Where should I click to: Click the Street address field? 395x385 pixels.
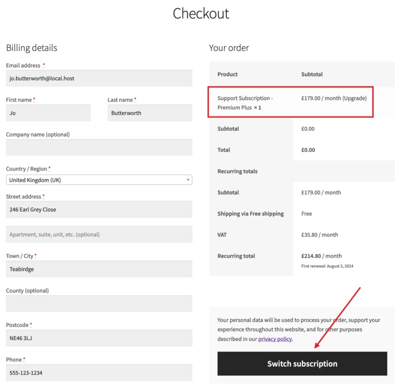[99, 210]
